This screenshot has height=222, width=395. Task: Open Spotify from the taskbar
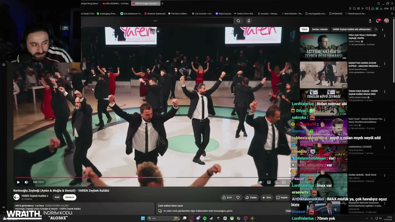tap(205, 218)
